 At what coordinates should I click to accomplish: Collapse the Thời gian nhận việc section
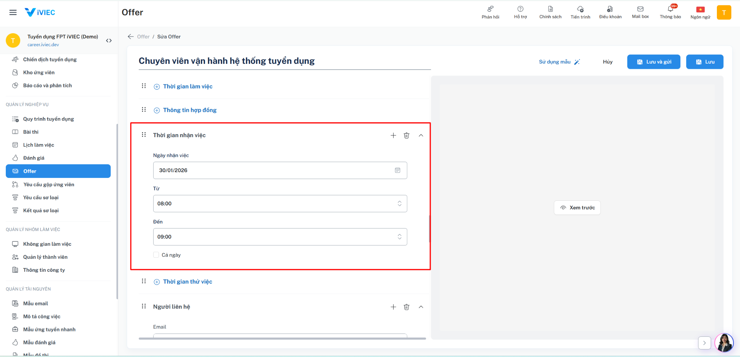coord(421,135)
